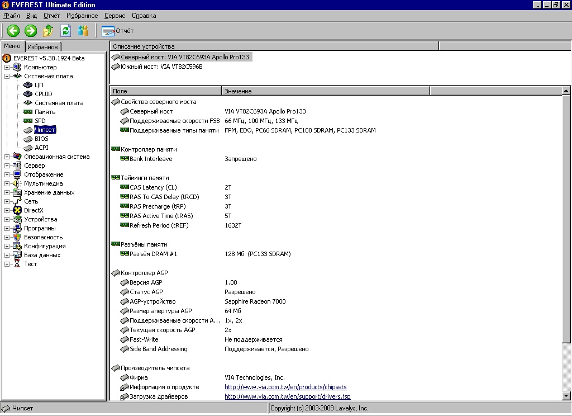Viewport: 572px width, 416px height.
Task: Open the VIA chipsets product information link
Action: tap(285, 387)
